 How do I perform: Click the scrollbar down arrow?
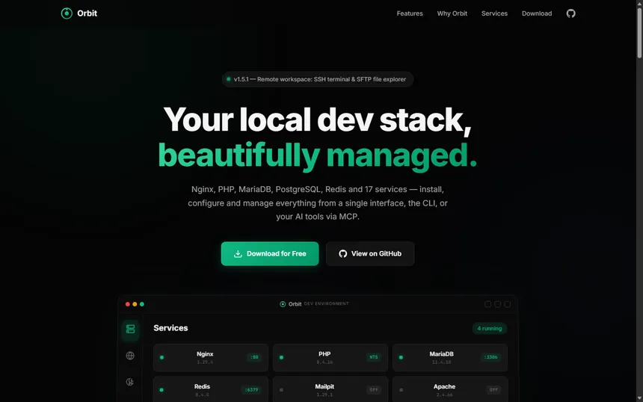coord(639,398)
